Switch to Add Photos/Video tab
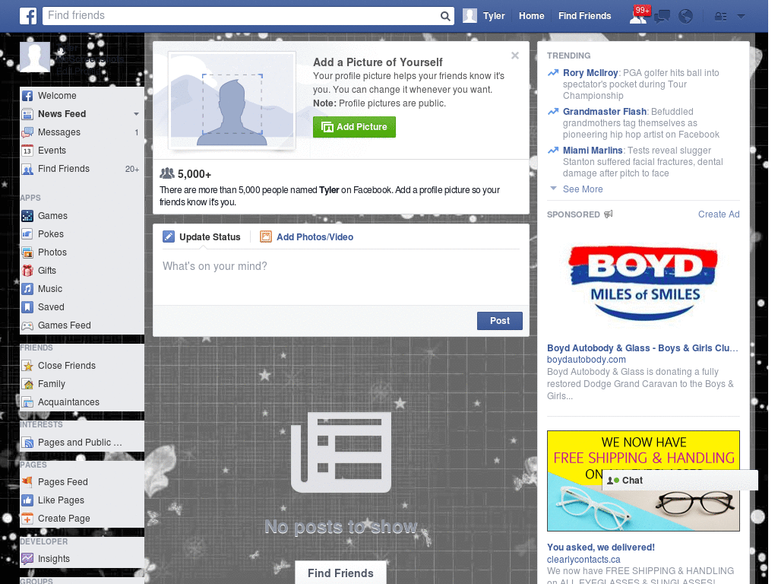 (307, 237)
